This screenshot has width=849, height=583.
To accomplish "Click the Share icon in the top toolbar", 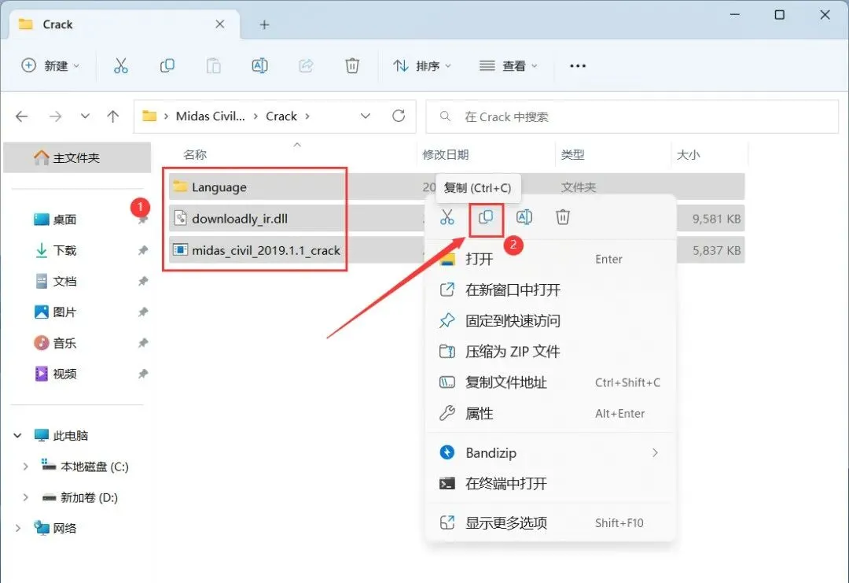I will [x=306, y=65].
